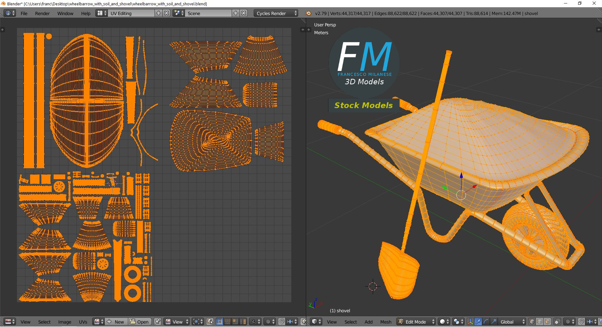Open the UVs menu
Screen dimensions: 602x327
(83, 322)
